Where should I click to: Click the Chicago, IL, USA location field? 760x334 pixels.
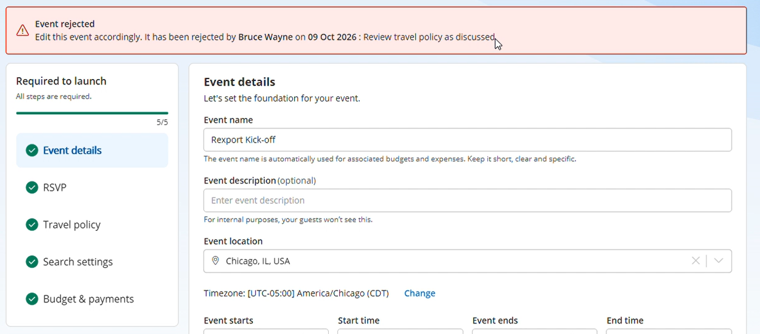click(468, 261)
